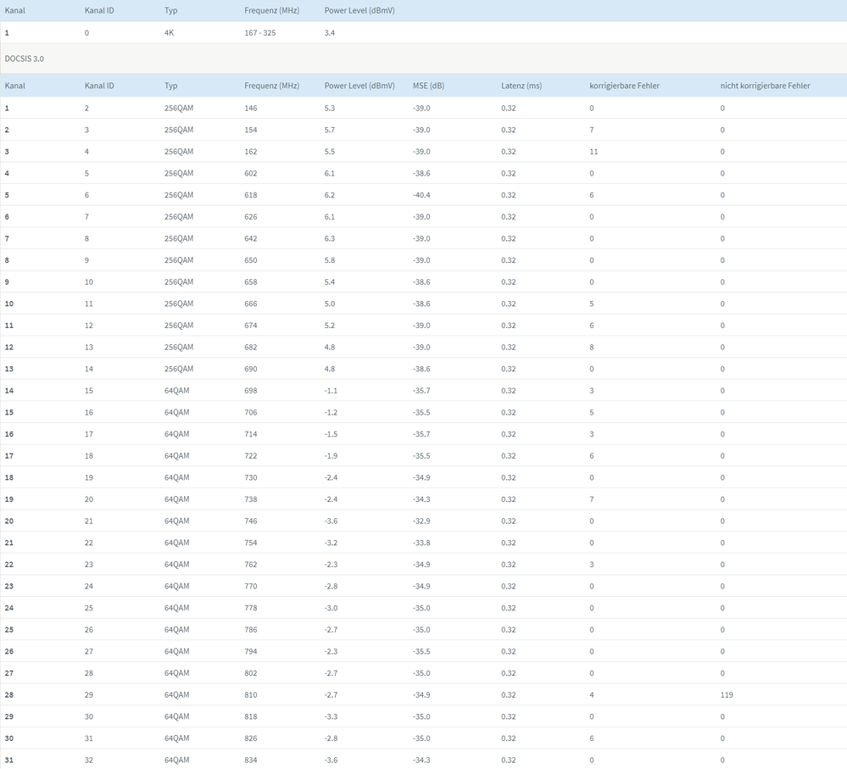
Task: Select frequency 602 cell
Action: tap(251, 173)
